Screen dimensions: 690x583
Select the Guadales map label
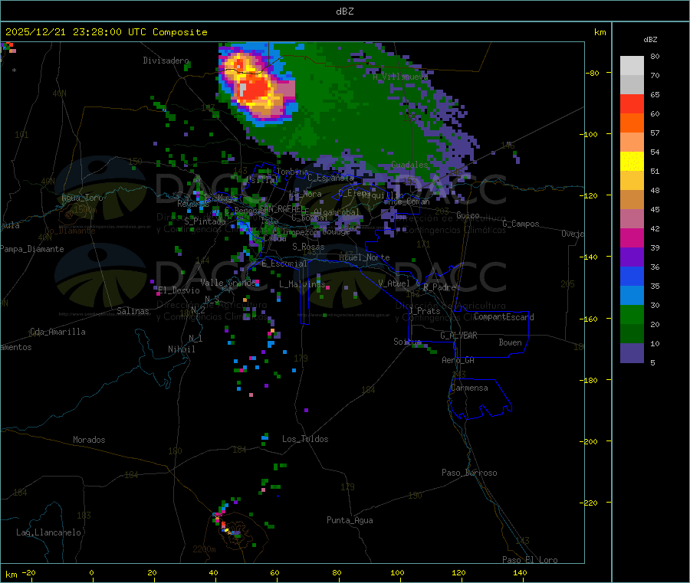[409, 165]
